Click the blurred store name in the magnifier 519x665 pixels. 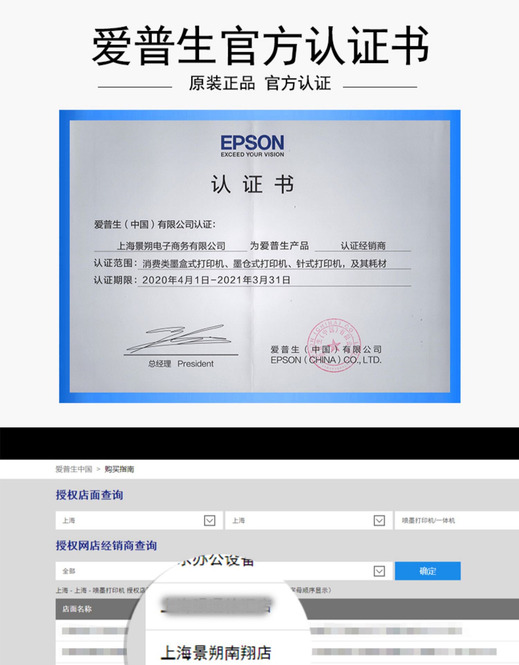click(217, 605)
